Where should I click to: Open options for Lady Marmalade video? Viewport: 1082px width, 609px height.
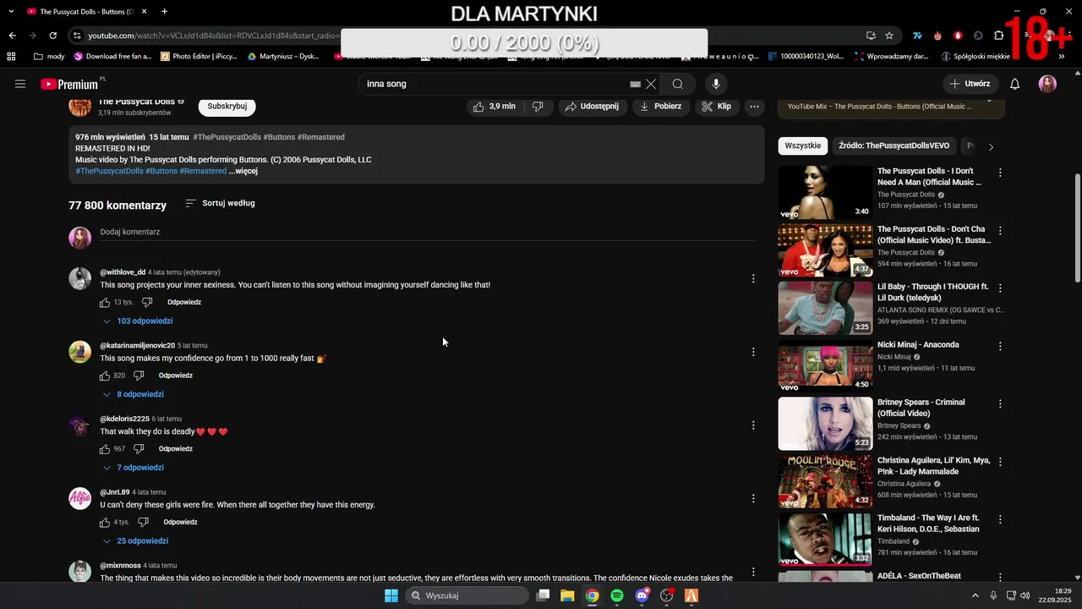[x=1000, y=462]
